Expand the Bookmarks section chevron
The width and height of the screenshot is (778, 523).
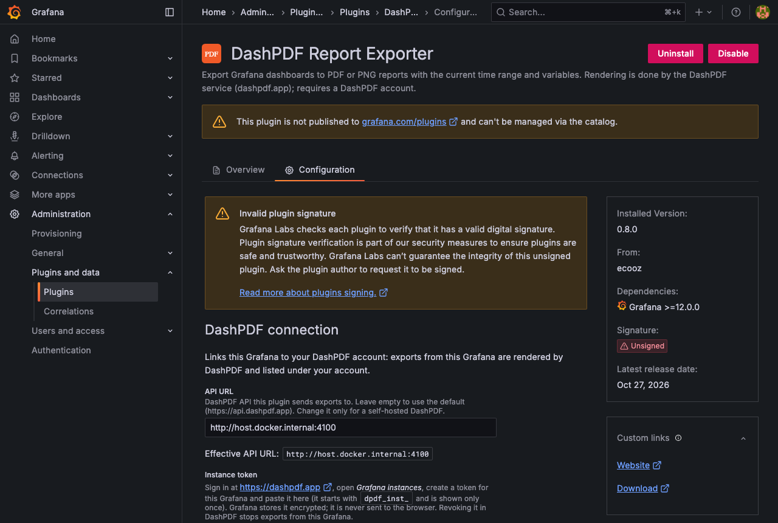[x=170, y=58]
